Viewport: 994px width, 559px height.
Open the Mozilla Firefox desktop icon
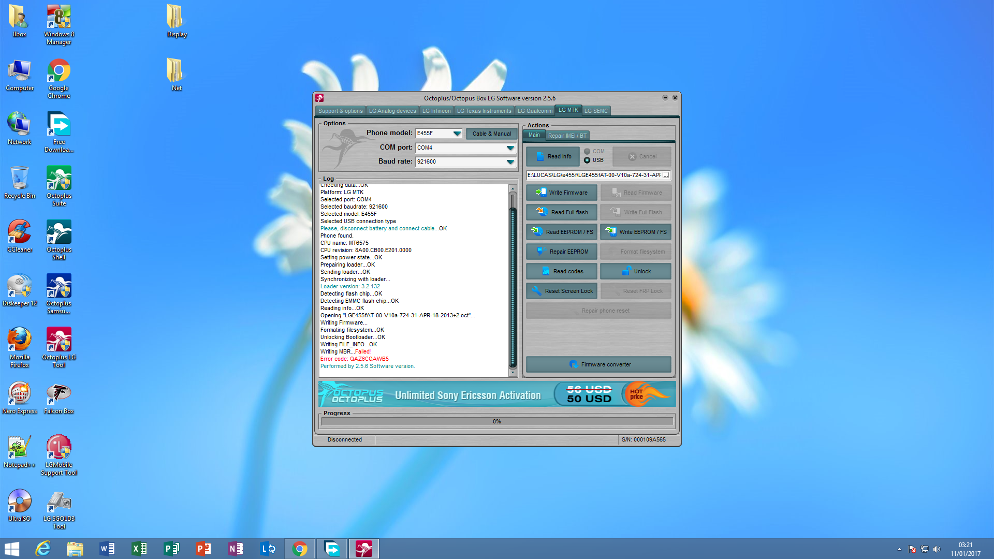click(20, 347)
